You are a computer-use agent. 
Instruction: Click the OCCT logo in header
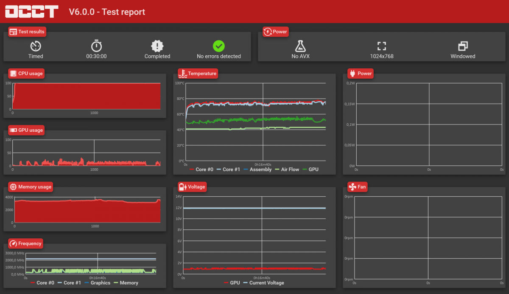(32, 11)
